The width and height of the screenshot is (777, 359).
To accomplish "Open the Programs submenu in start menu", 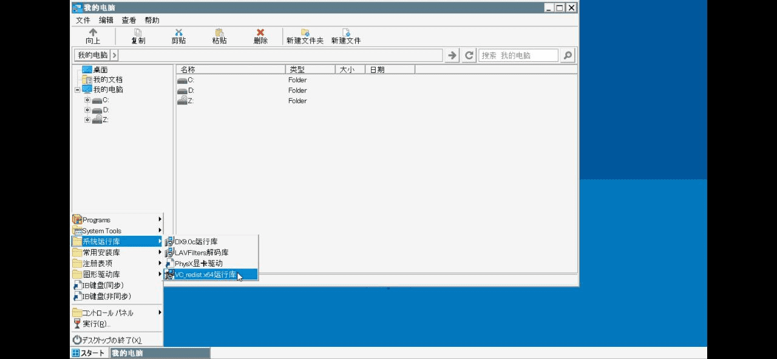I will 97,220.
